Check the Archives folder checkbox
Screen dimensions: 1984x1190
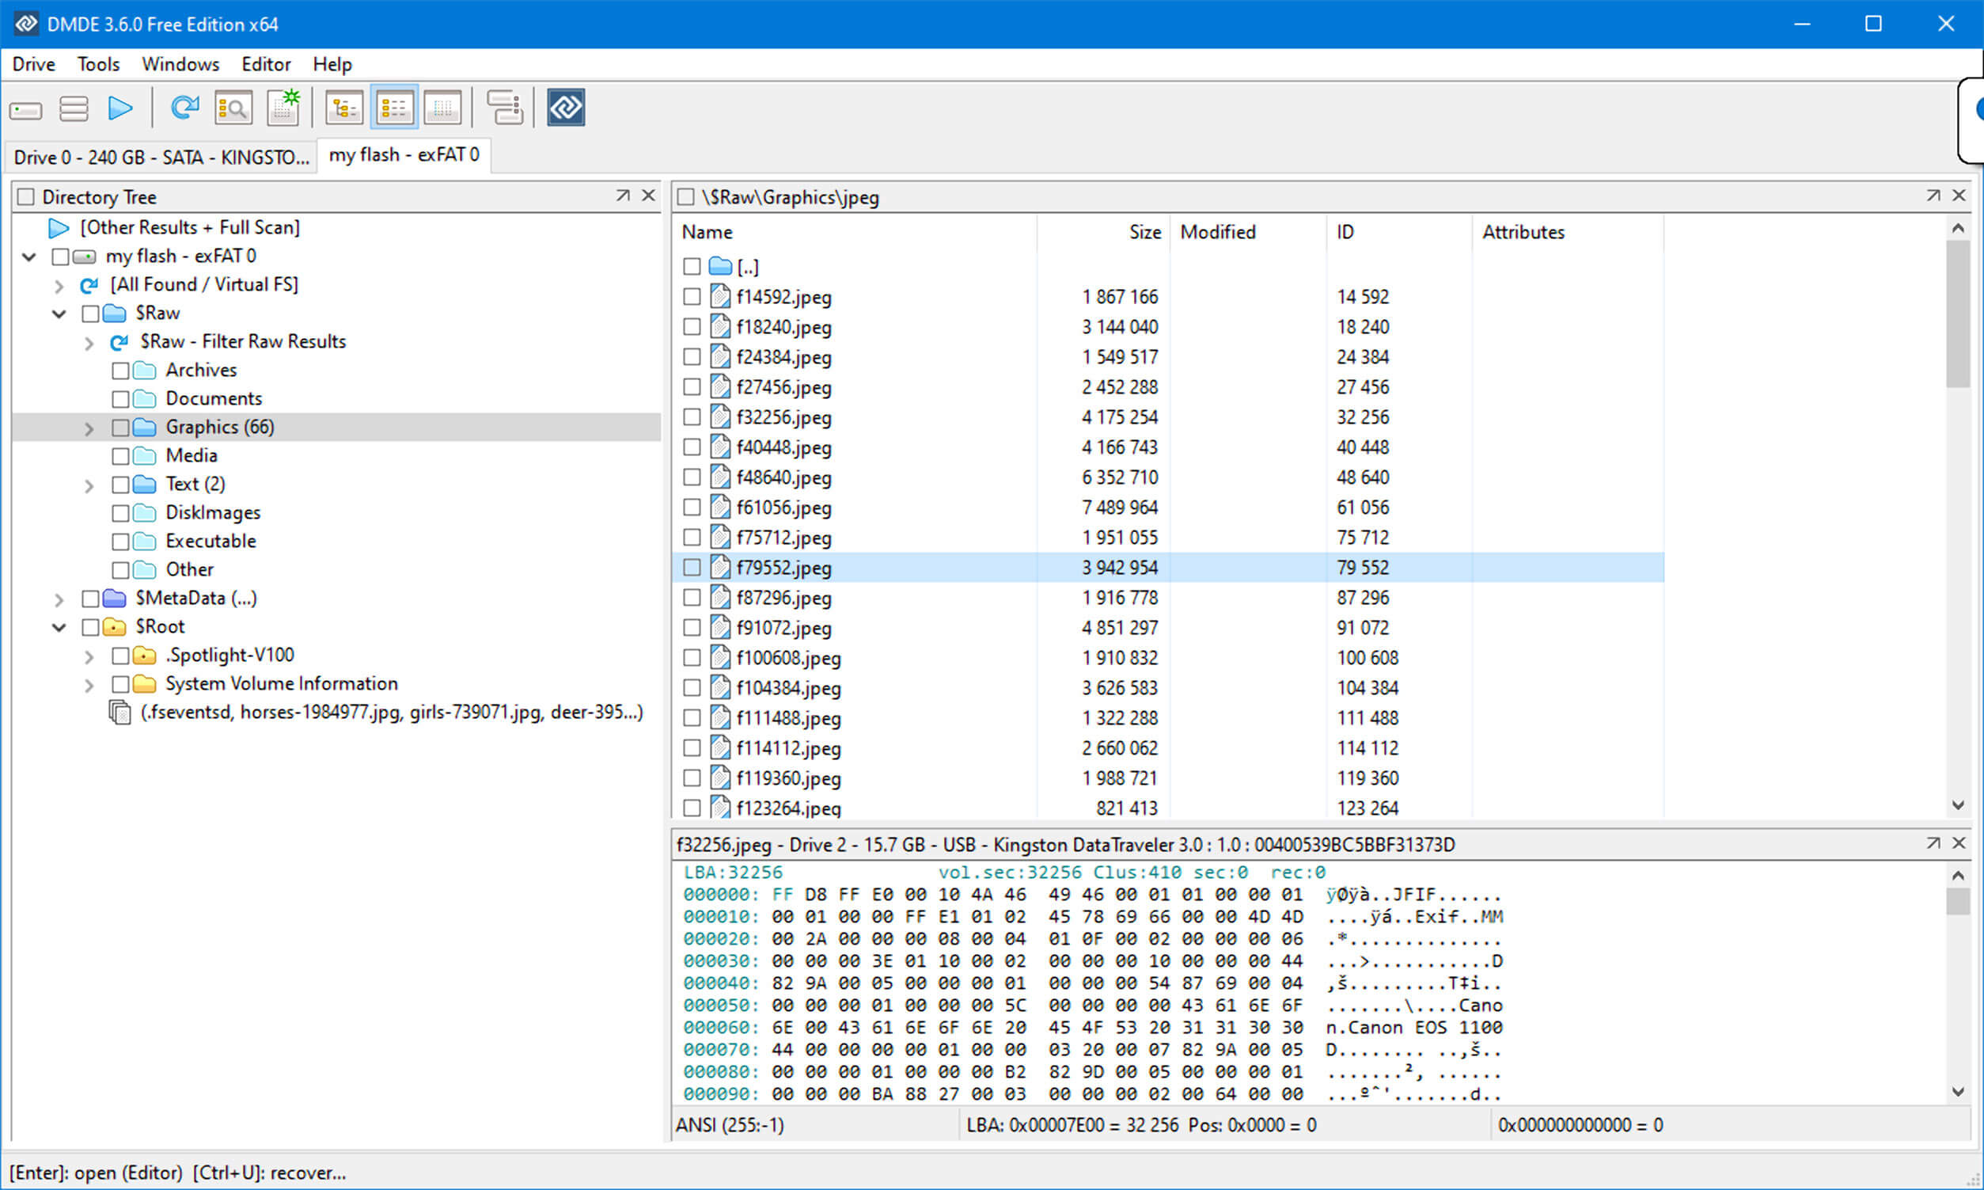tap(120, 371)
